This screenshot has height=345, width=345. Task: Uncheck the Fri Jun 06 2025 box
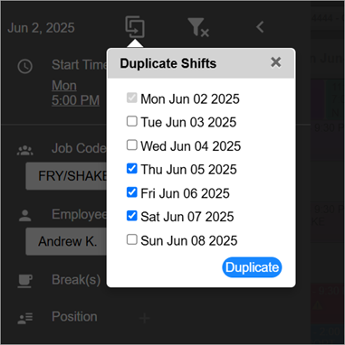click(x=132, y=192)
